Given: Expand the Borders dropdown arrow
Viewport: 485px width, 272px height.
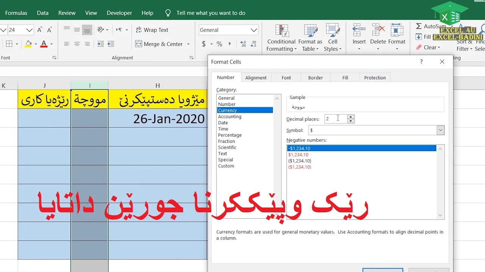Looking at the screenshot, I should [17, 44].
